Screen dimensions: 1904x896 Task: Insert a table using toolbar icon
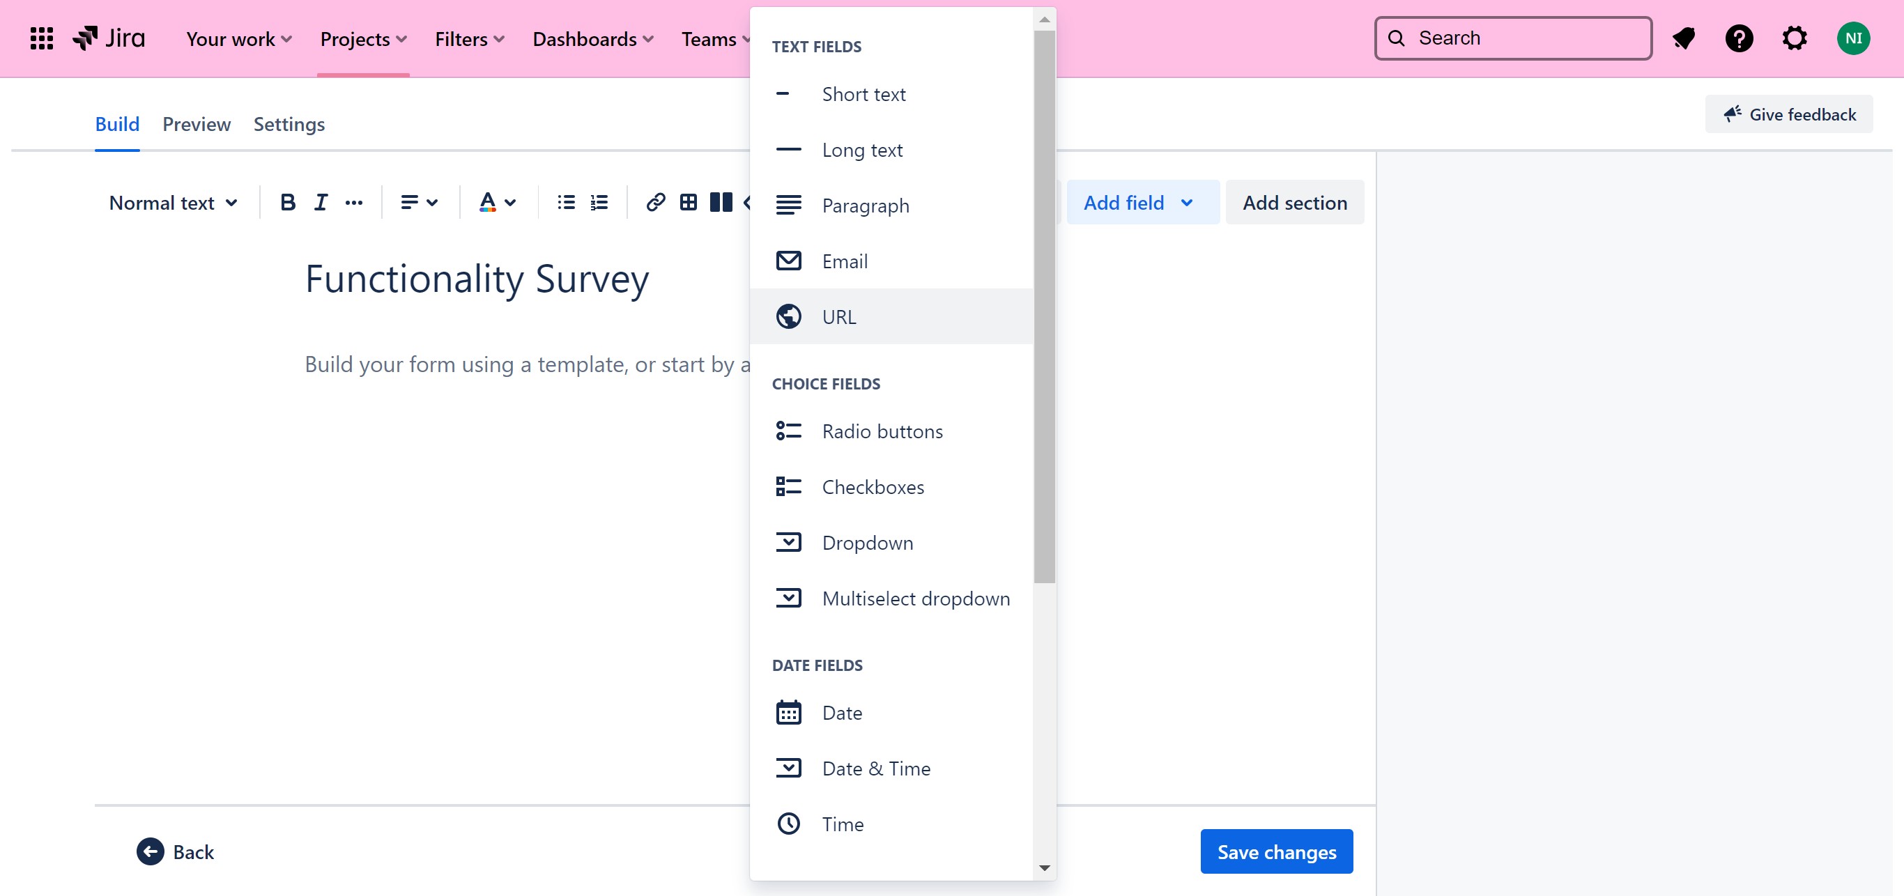coord(688,202)
